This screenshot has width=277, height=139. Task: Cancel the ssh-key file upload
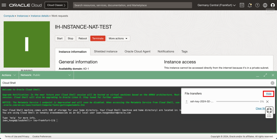point(267,102)
